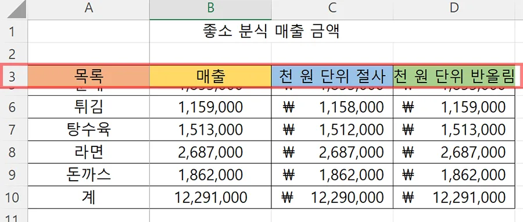
Task: Click total 반올림 ₩12,291,000 in column D
Action: pyautogui.click(x=454, y=198)
